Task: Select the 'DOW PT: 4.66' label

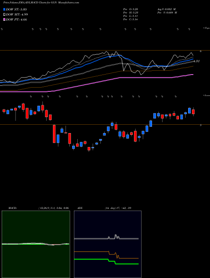Action: pyautogui.click(x=16, y=19)
